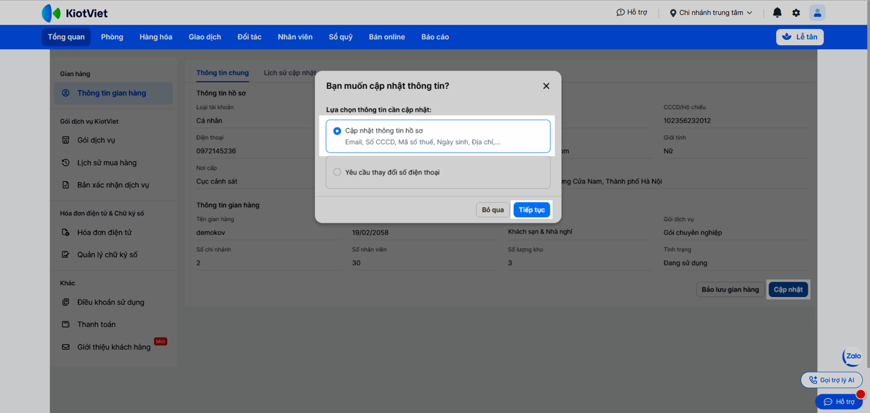Screen dimensions: 870x413
Task: Click the date 19/02/2058
Action: click(370, 232)
